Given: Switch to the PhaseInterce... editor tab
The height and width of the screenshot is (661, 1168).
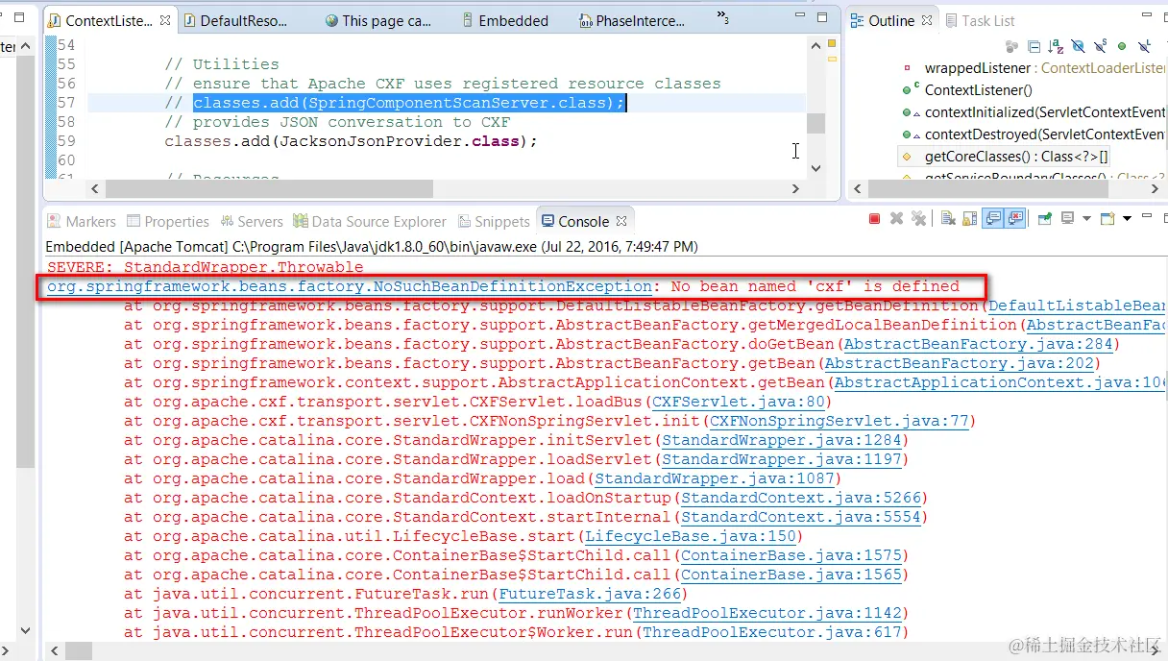Looking at the screenshot, I should click(632, 20).
